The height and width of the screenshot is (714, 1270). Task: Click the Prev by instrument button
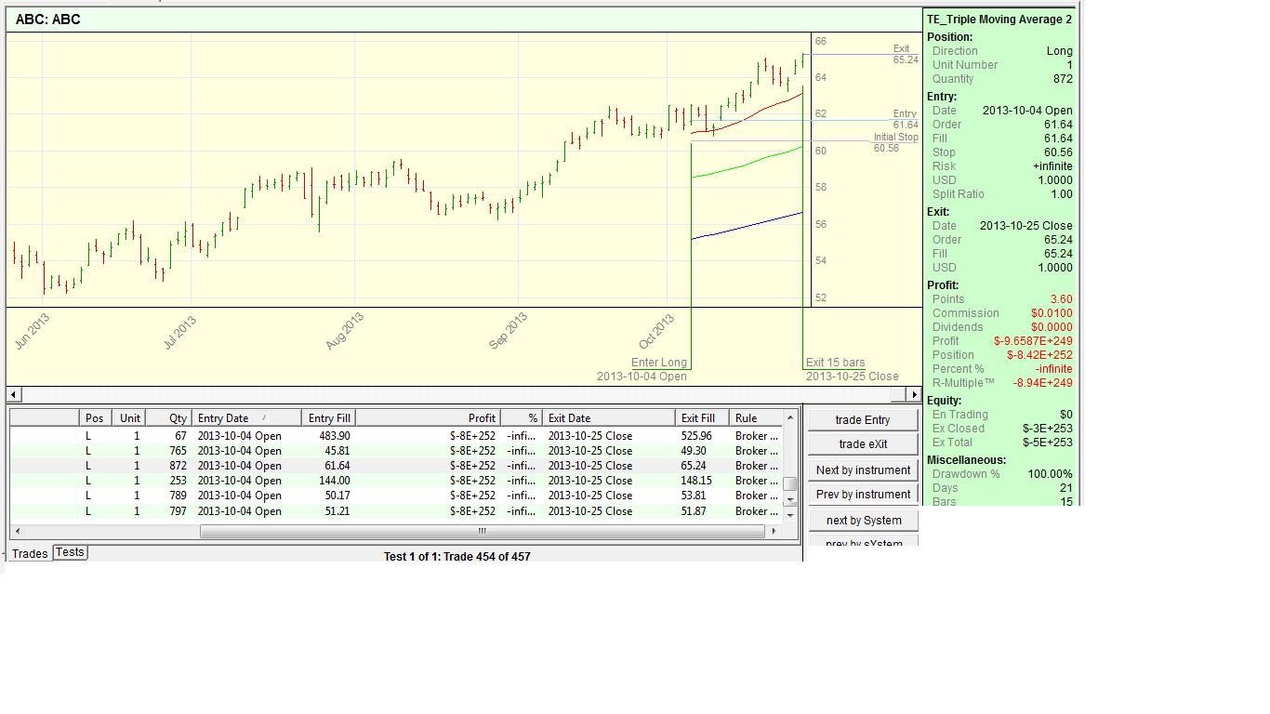[x=863, y=495]
